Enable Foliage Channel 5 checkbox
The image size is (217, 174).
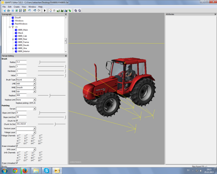(x=27, y=138)
